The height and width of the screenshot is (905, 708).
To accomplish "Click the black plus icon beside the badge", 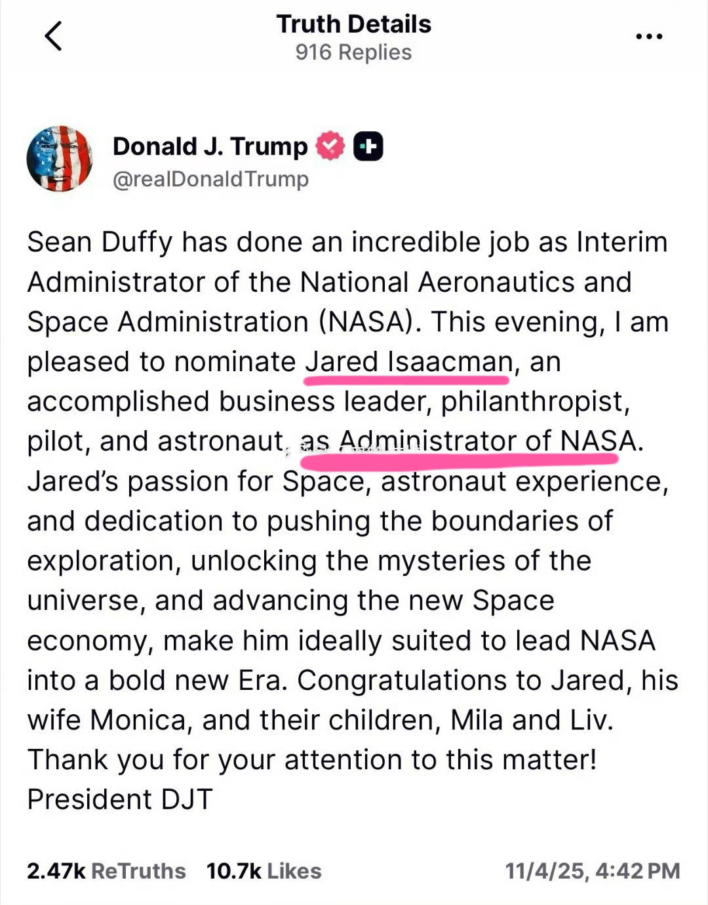I will tap(369, 146).
